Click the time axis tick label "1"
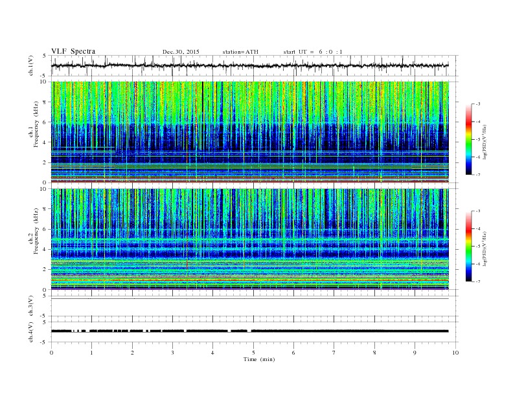This screenshot has height=396, width=513. (x=92, y=353)
